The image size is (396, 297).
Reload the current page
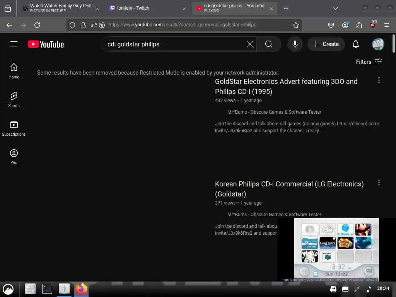click(x=37, y=25)
